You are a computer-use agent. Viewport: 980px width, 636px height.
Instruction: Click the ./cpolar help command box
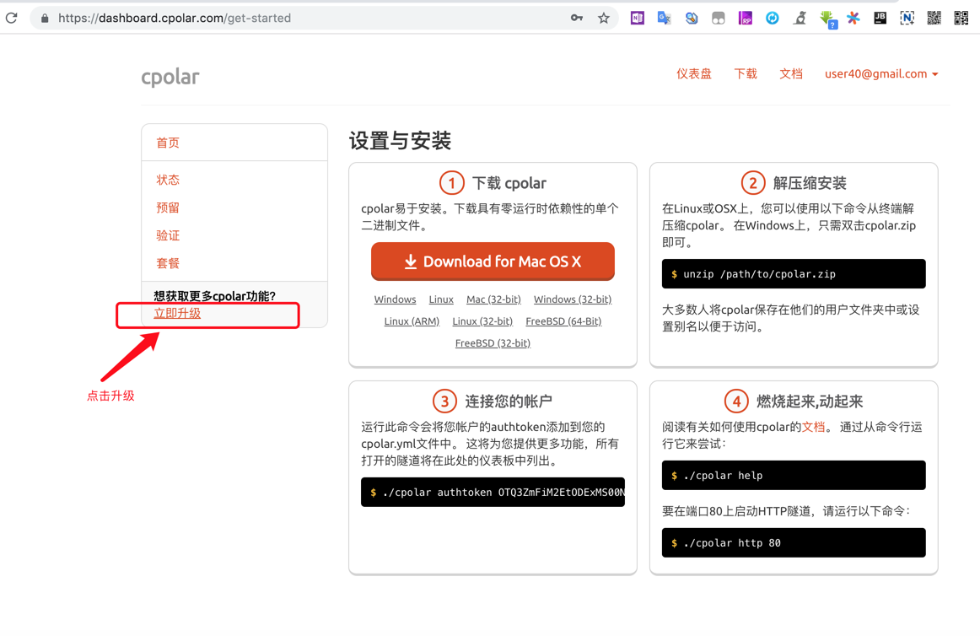coord(794,475)
